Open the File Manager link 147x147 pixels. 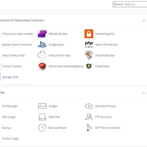10,106
